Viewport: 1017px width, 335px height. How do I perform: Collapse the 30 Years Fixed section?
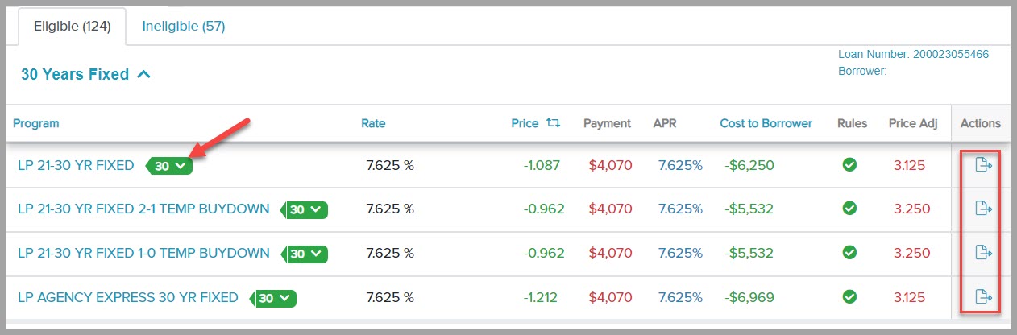[144, 74]
